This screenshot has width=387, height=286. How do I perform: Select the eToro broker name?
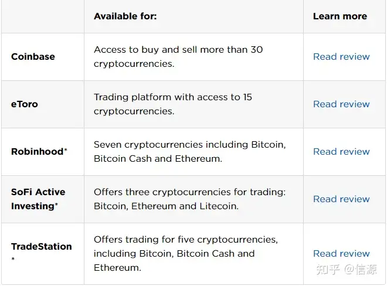25,104
